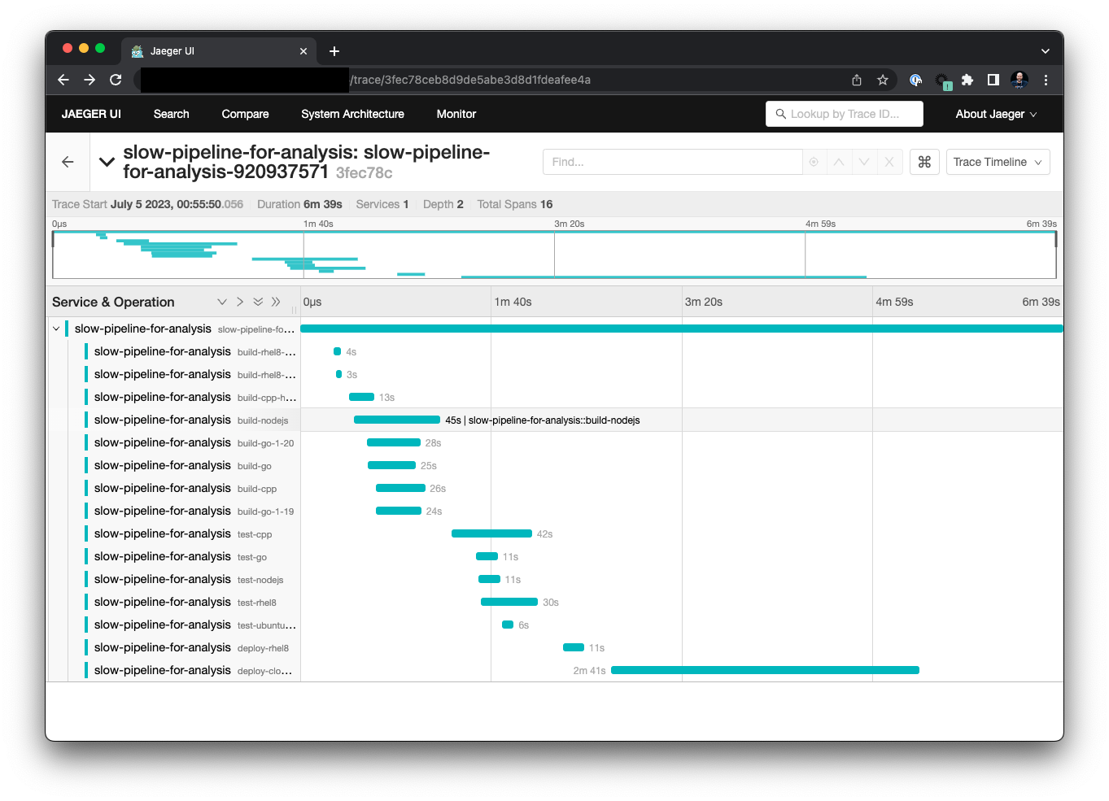Image resolution: width=1109 pixels, height=801 pixels.
Task: Go back to search results arrow
Action: pyautogui.click(x=68, y=162)
